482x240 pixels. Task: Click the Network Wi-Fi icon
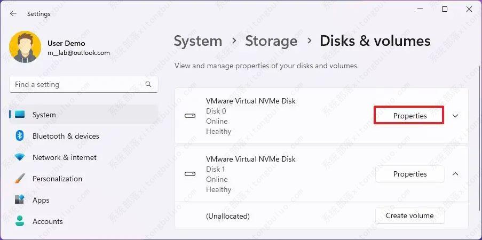[20, 157]
